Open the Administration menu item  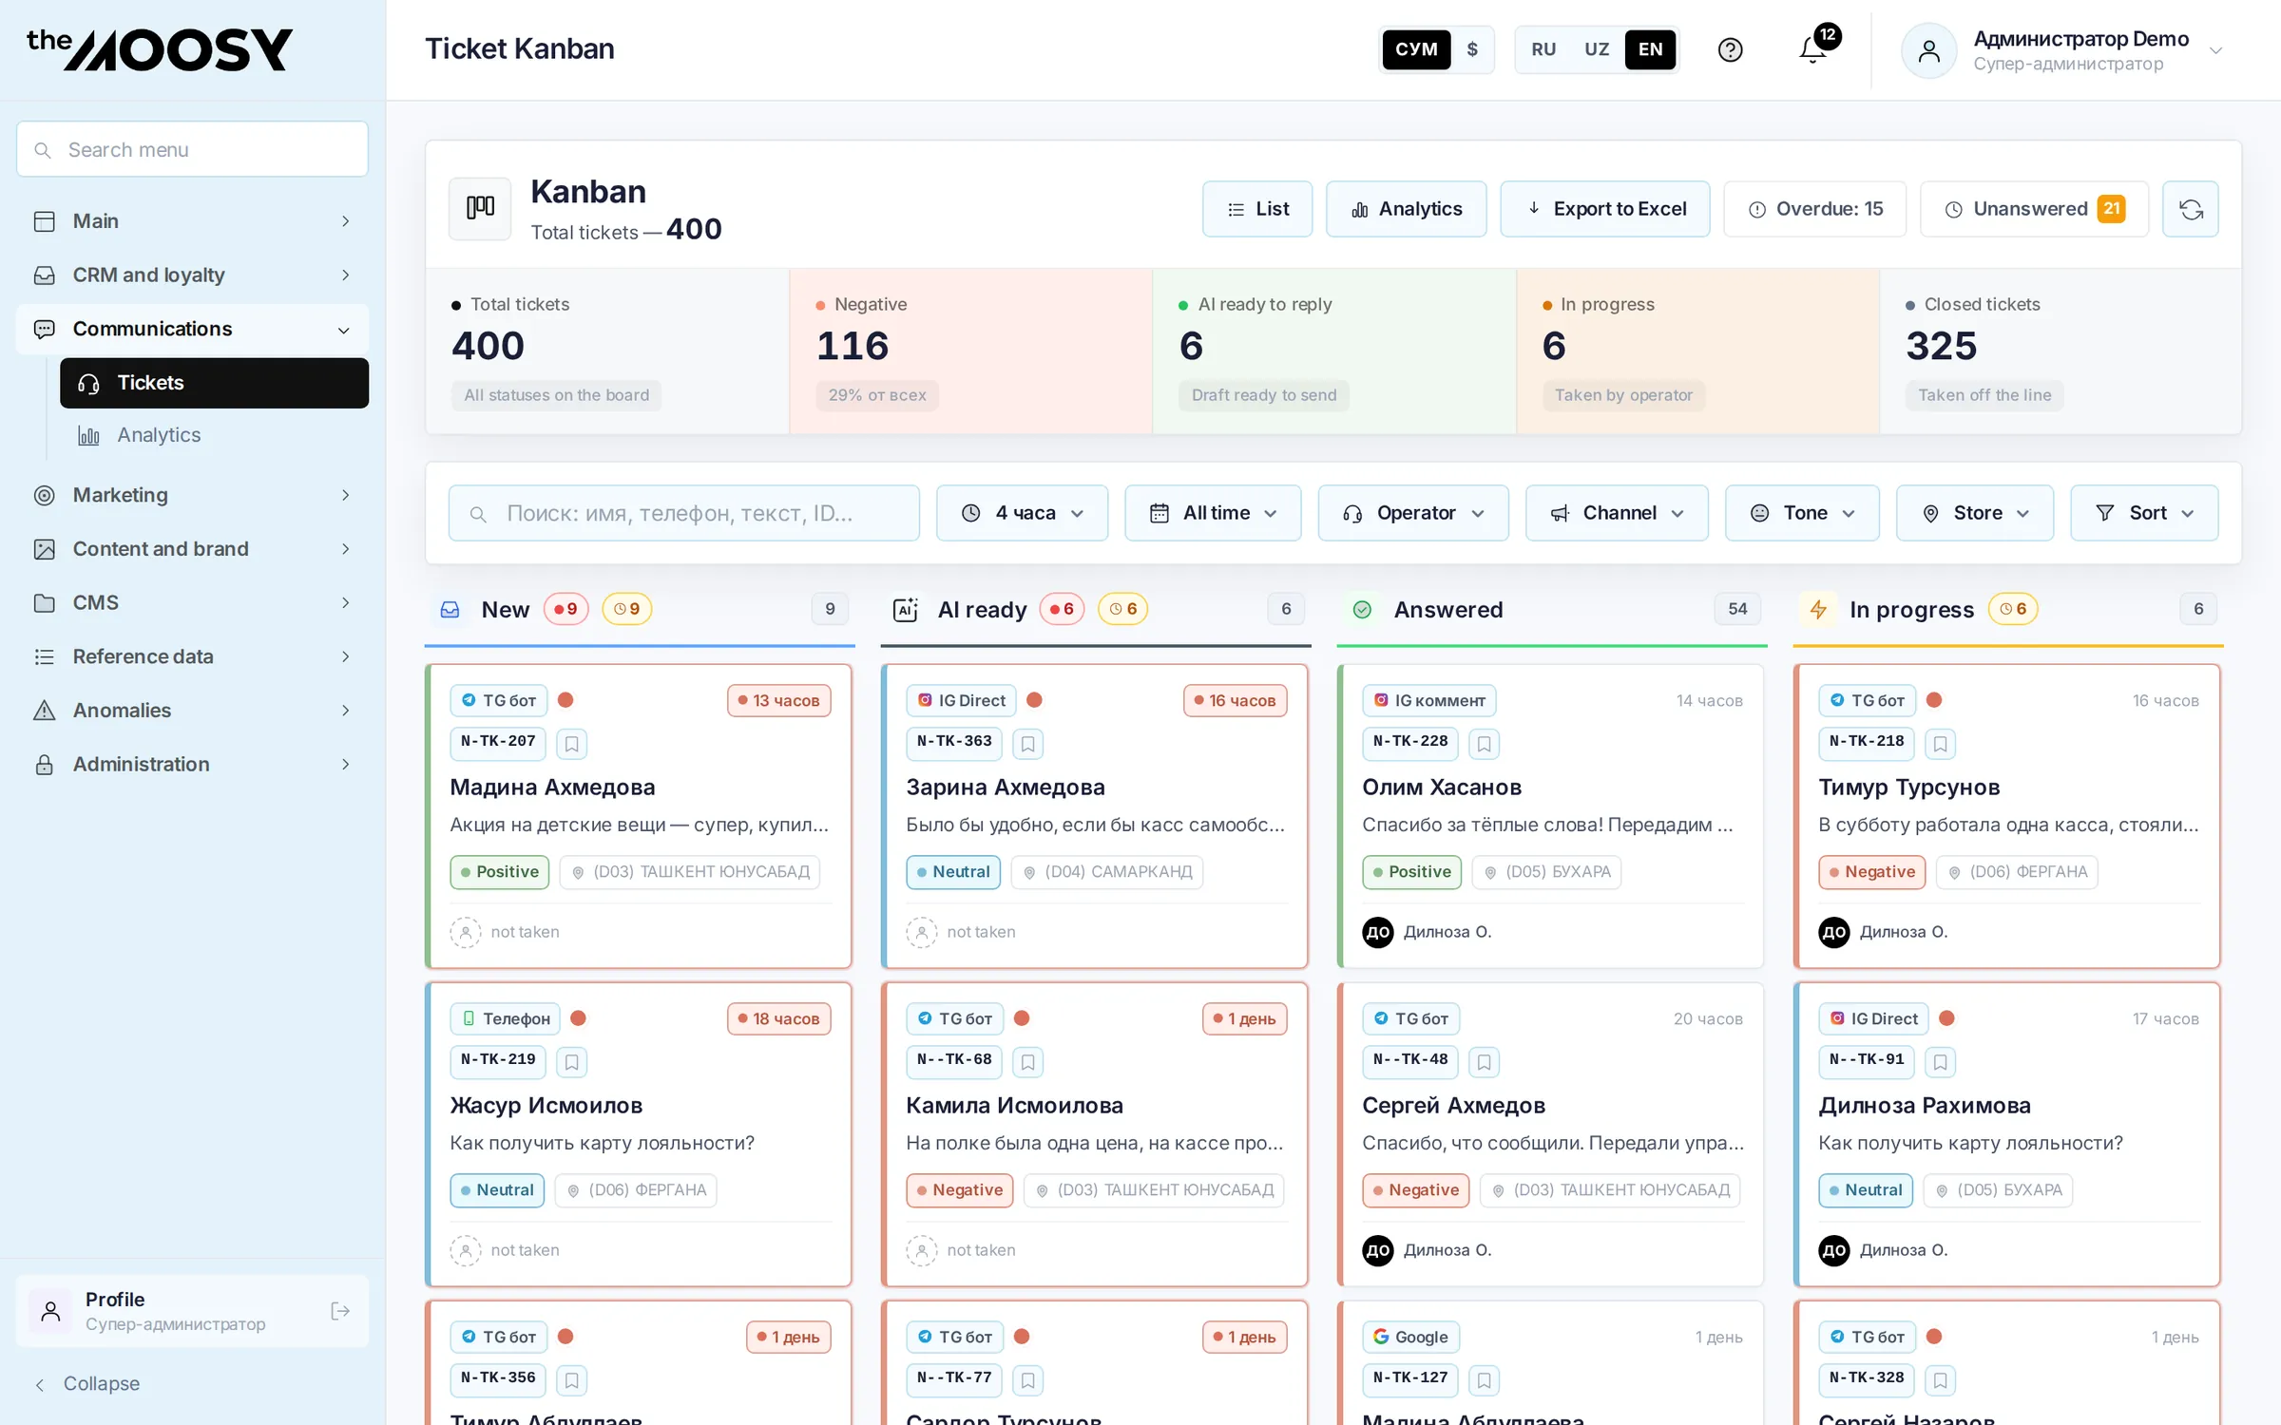(192, 765)
